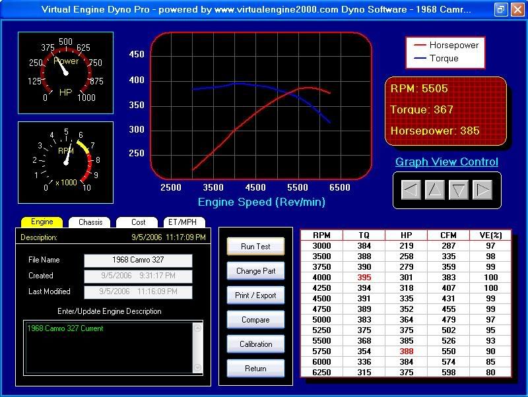Image resolution: width=528 pixels, height=397 pixels.
Task: Run a dyno test
Action: 255,246
